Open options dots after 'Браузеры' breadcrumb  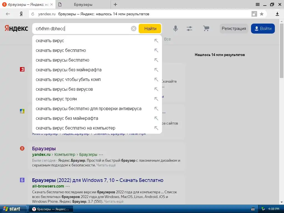101,155
